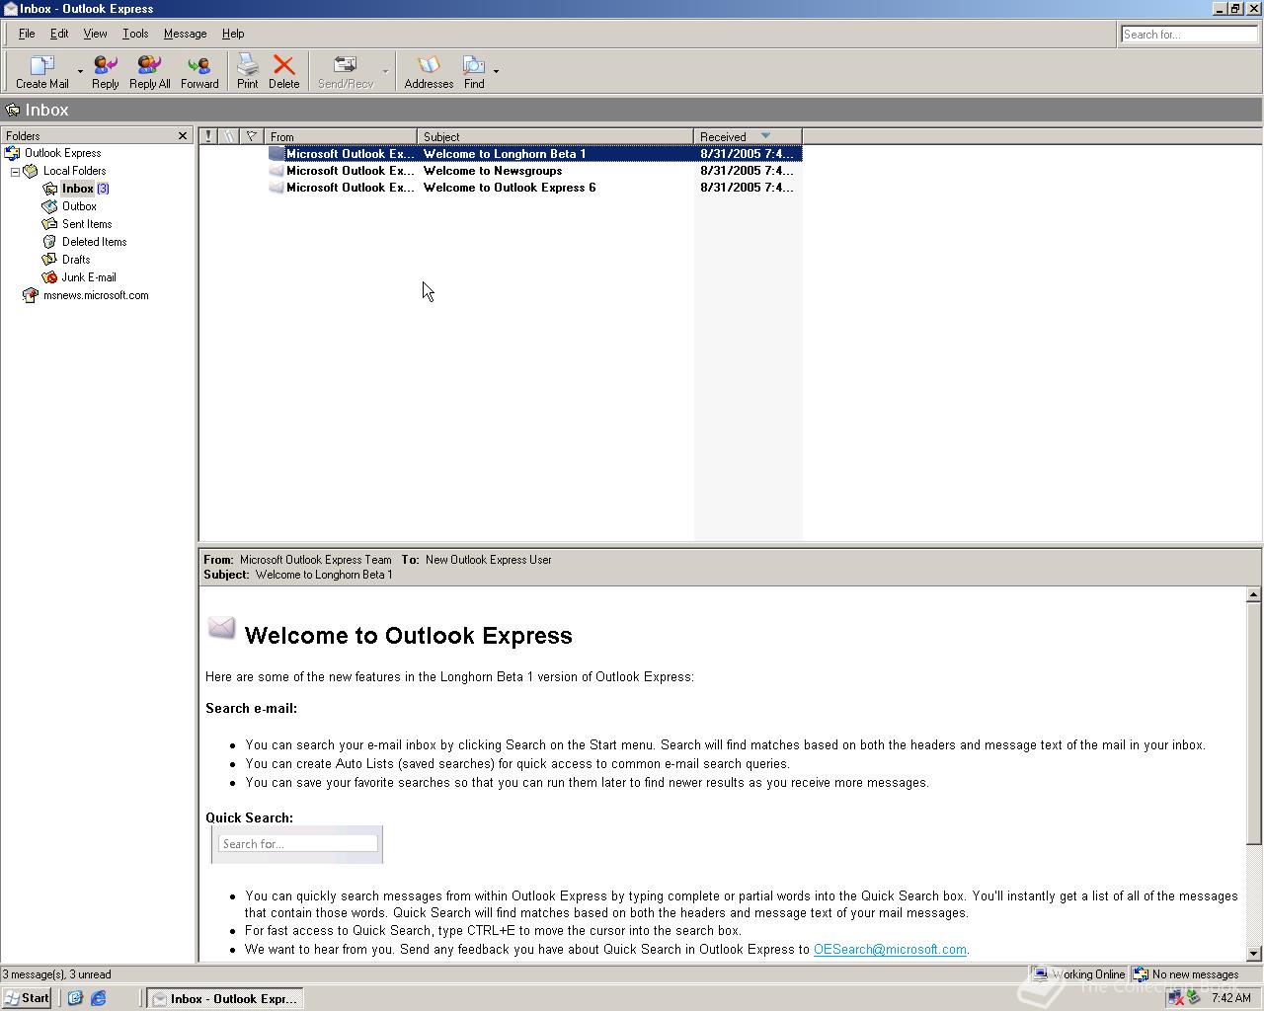Sort by the Flag column header
Image resolution: width=1264 pixels, height=1011 pixels.
point(252,136)
